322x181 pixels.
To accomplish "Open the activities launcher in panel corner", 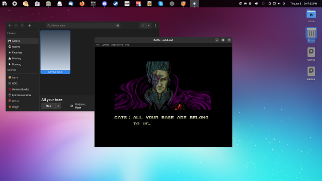I will (x=5, y=4).
